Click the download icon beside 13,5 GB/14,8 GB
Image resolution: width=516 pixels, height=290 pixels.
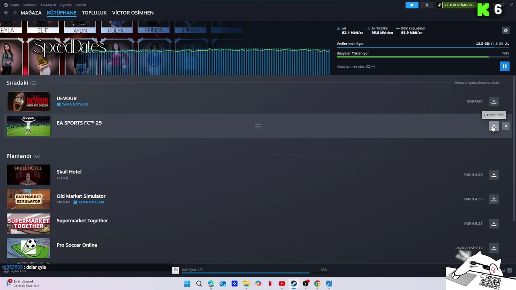point(507,43)
